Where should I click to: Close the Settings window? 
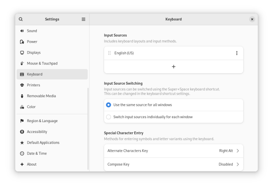point(252,19)
